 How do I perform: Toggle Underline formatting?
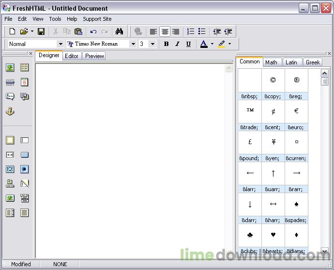(x=188, y=44)
